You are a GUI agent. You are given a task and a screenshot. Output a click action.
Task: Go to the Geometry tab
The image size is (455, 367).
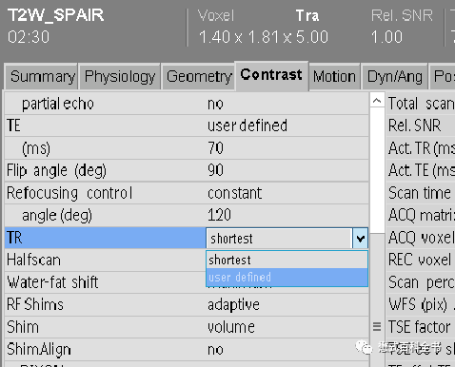pos(198,76)
